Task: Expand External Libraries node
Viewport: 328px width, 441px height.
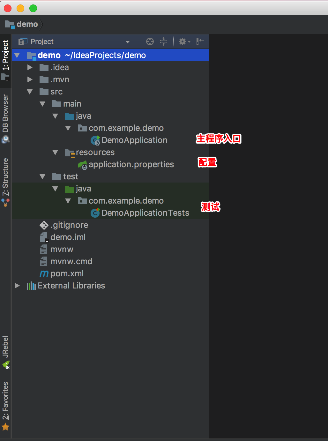Action: (x=17, y=286)
